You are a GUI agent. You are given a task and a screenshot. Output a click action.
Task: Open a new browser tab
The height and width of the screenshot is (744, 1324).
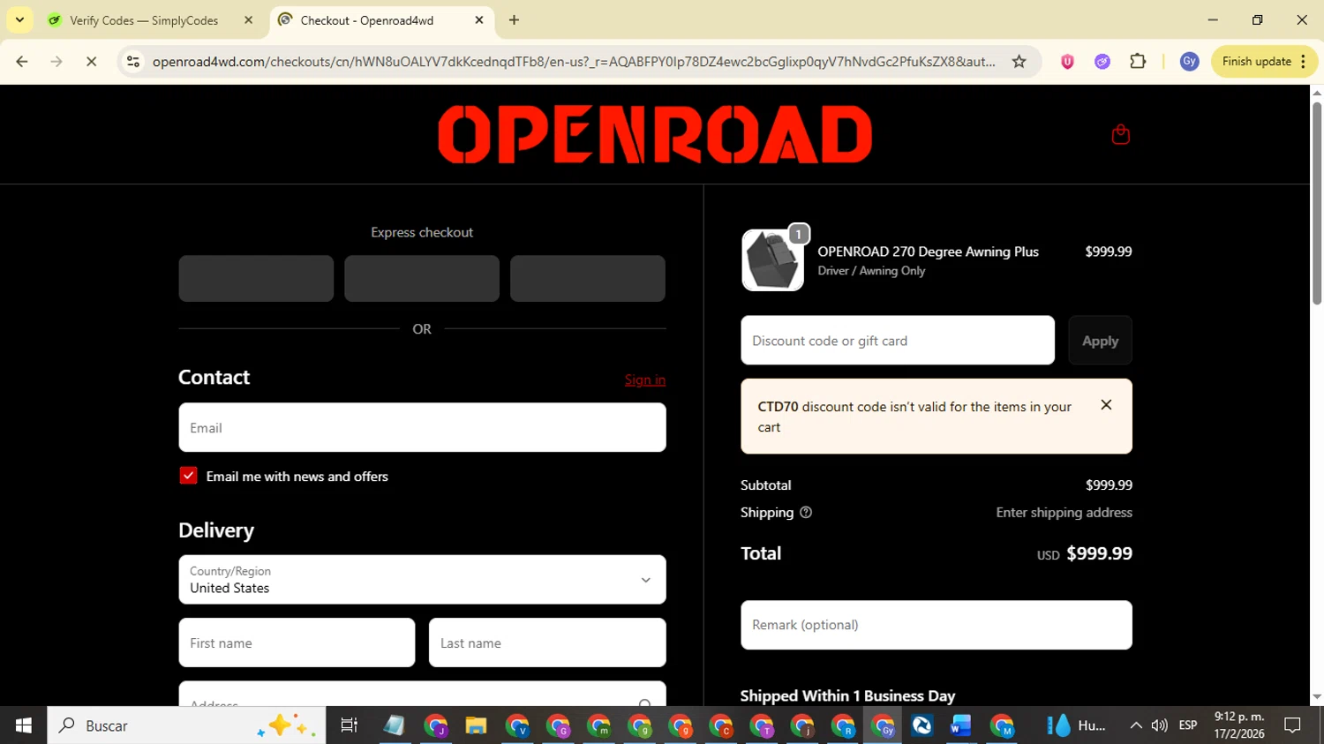[x=514, y=20]
